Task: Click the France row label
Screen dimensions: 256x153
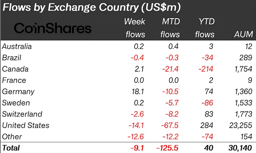Action: pyautogui.click(x=14, y=80)
